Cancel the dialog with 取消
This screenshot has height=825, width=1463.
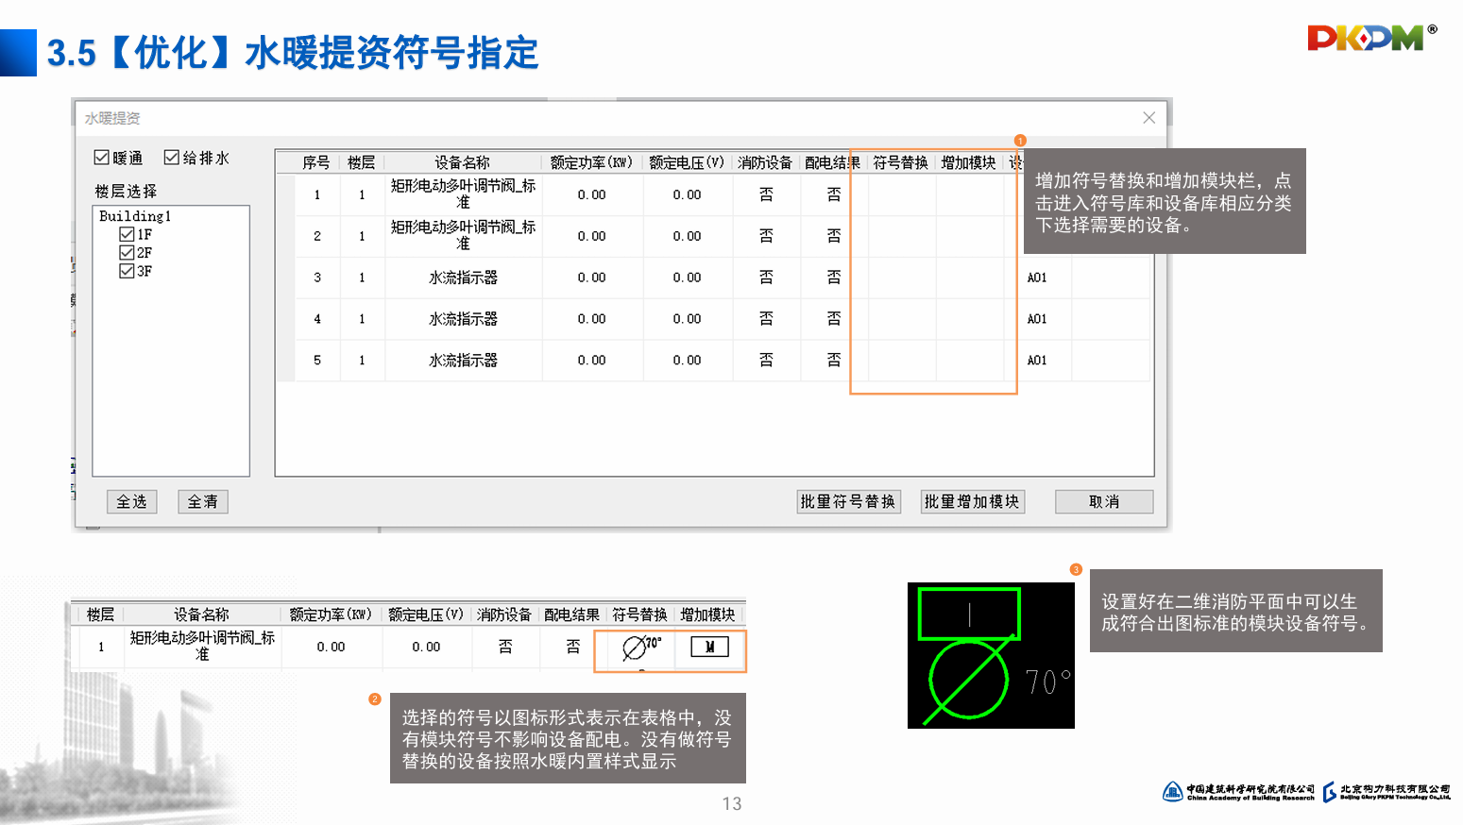point(1104,502)
